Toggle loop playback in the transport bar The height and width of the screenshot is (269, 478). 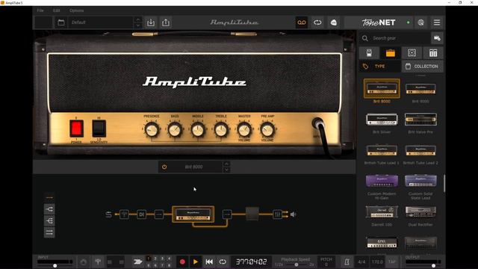tap(223, 262)
